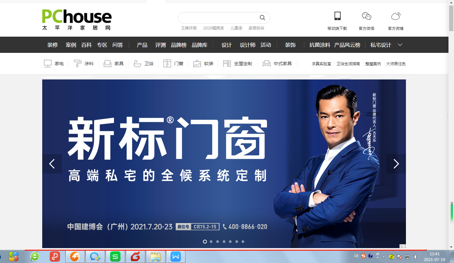The height and width of the screenshot is (263, 454).
Task: Open 2020曜居奖 hot search link
Action: tap(214, 28)
